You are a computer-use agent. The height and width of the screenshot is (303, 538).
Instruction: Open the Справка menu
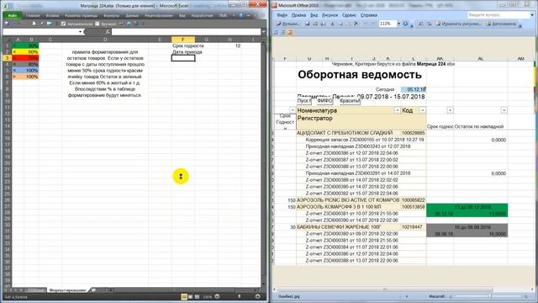click(369, 15)
